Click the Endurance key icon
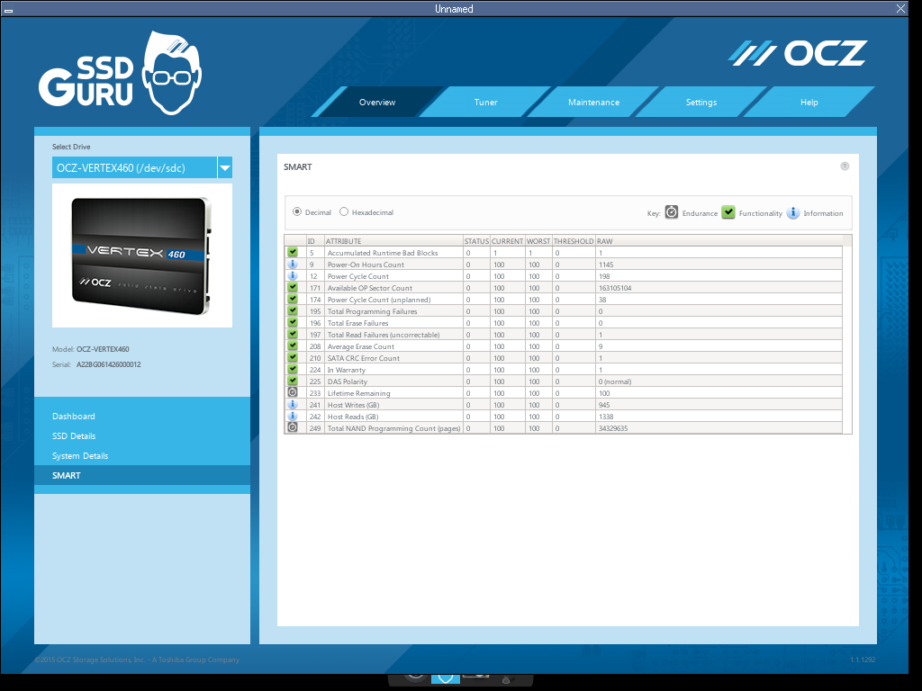Image resolution: width=922 pixels, height=691 pixels. click(x=672, y=212)
